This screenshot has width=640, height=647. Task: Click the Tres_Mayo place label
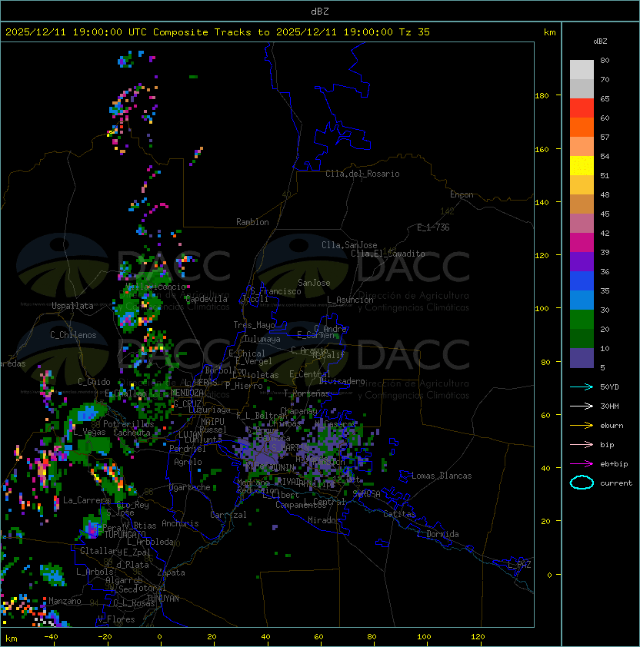(x=254, y=325)
